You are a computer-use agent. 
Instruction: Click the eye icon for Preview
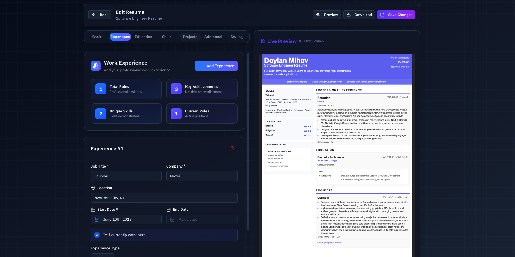[318, 15]
